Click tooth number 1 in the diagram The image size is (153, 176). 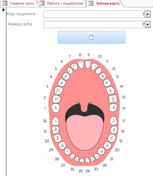[55, 108]
